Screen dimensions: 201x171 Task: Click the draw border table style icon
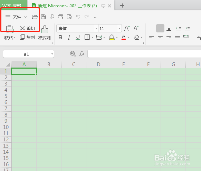tap(99, 37)
